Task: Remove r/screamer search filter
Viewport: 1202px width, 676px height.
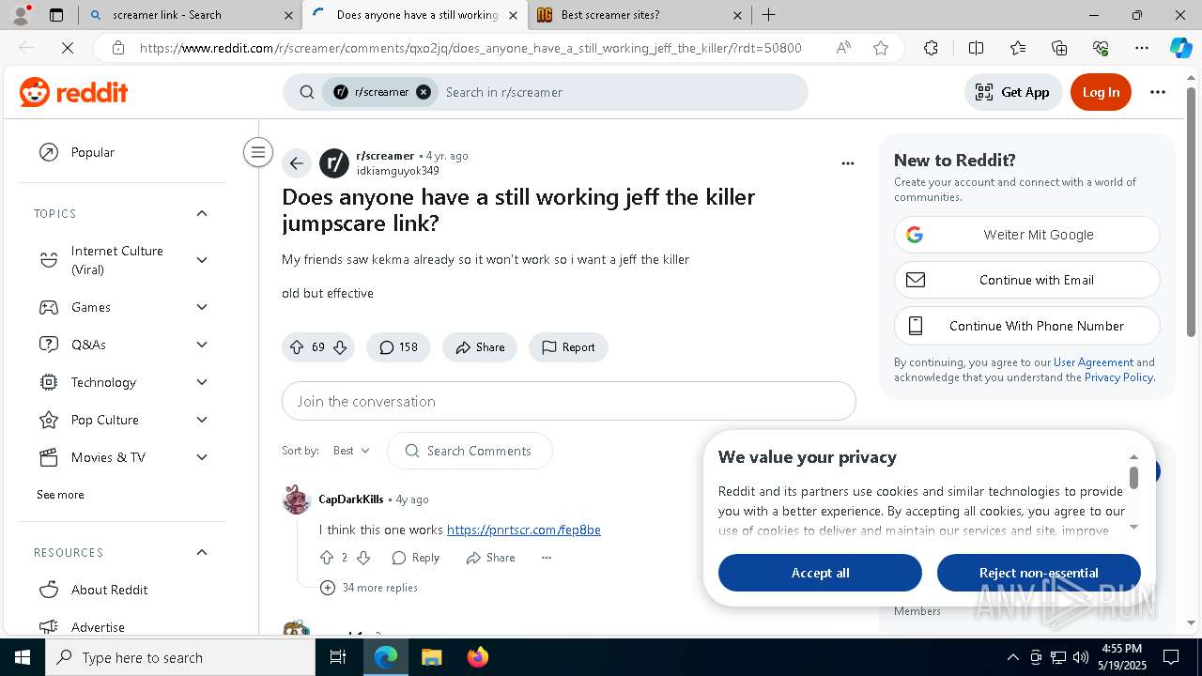Action: (424, 92)
